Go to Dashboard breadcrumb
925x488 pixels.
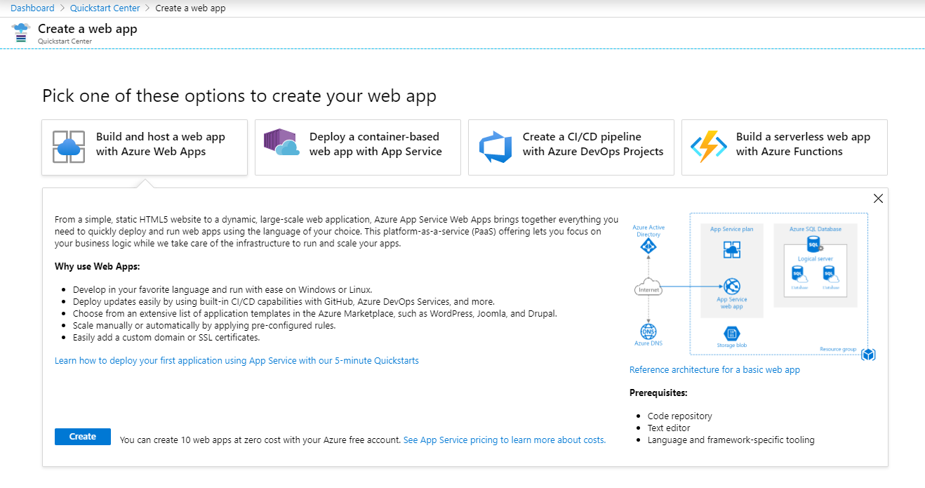pos(32,8)
